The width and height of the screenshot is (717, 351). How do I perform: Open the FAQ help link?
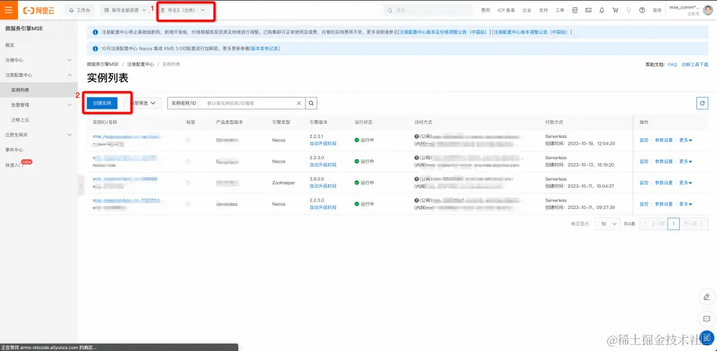pyautogui.click(x=672, y=65)
